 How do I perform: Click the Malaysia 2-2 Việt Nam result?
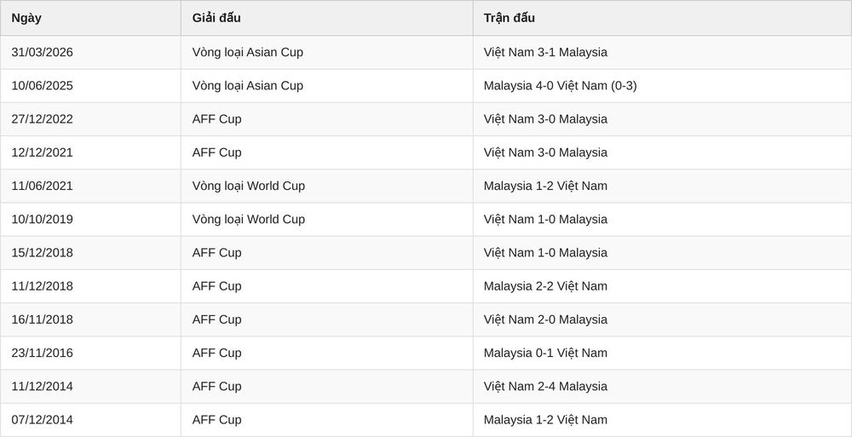pyautogui.click(x=662, y=286)
